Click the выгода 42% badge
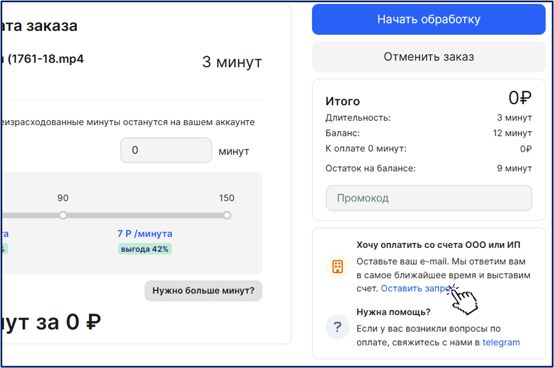 [x=145, y=249]
